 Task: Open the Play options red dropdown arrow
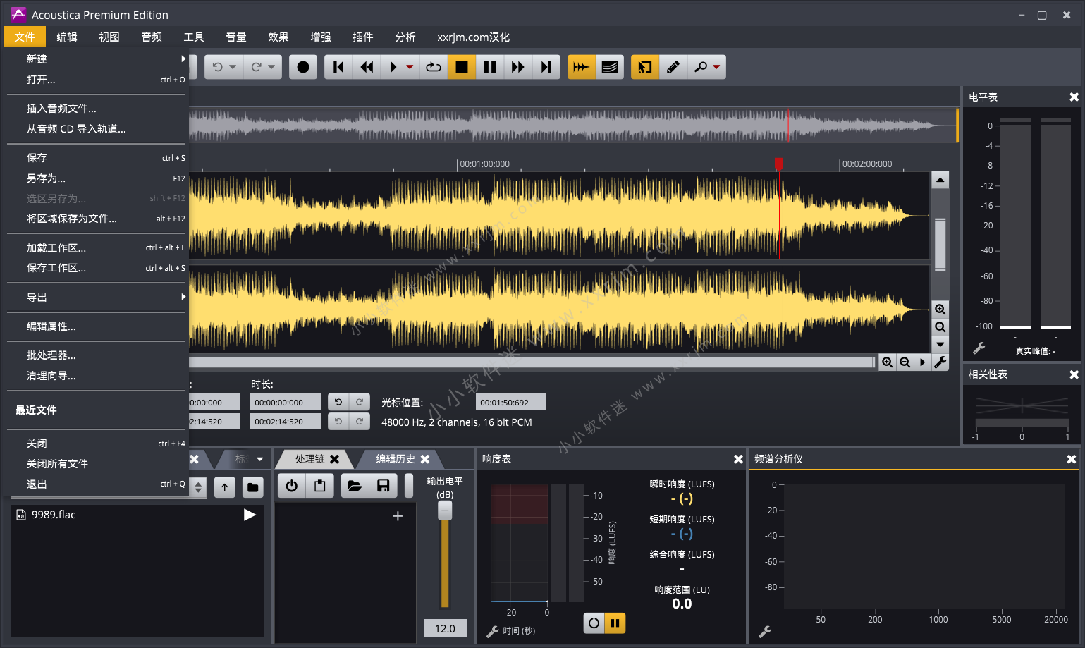pyautogui.click(x=410, y=68)
